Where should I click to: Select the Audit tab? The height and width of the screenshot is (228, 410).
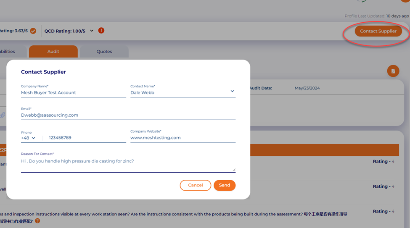coord(53,52)
